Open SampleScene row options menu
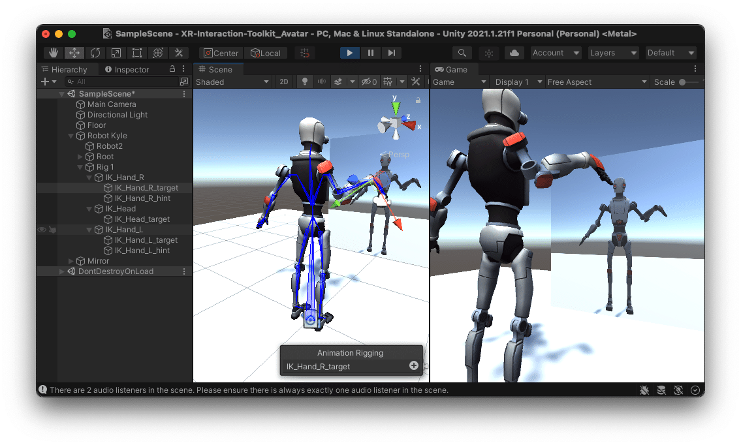 [184, 94]
